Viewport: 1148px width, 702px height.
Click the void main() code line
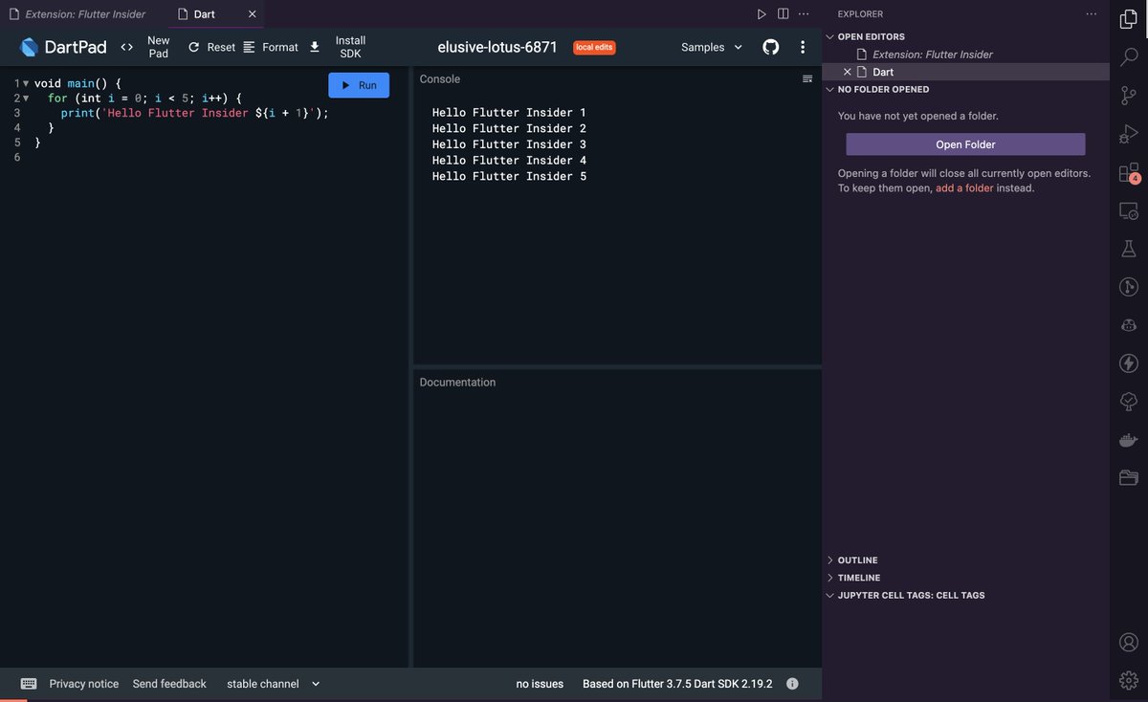click(77, 83)
